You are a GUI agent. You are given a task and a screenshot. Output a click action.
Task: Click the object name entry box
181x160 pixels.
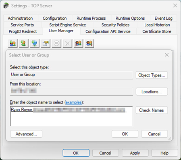coord(71,116)
